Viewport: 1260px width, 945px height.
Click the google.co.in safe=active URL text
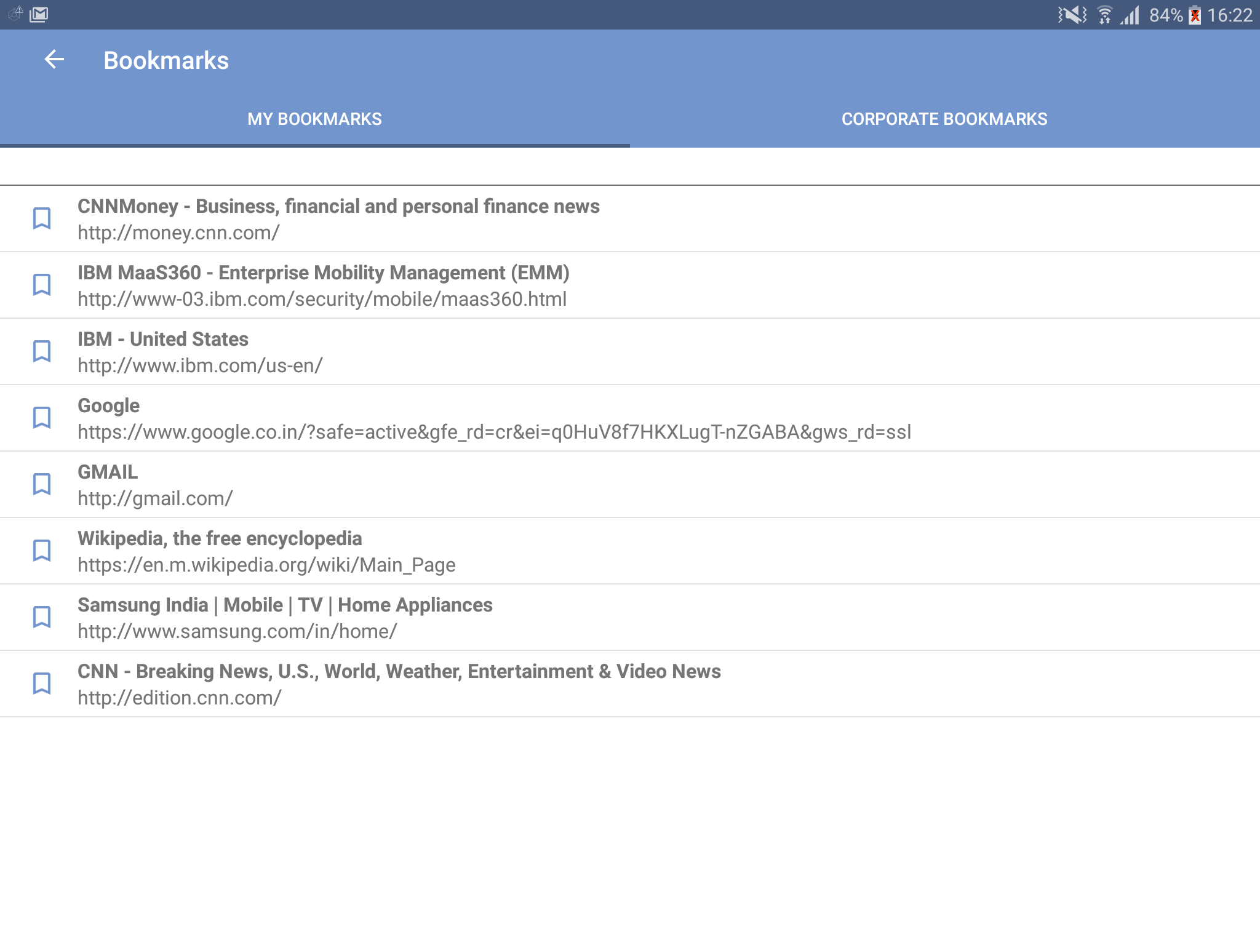(x=494, y=433)
